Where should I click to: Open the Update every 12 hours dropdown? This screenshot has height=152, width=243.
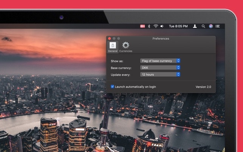(160, 74)
